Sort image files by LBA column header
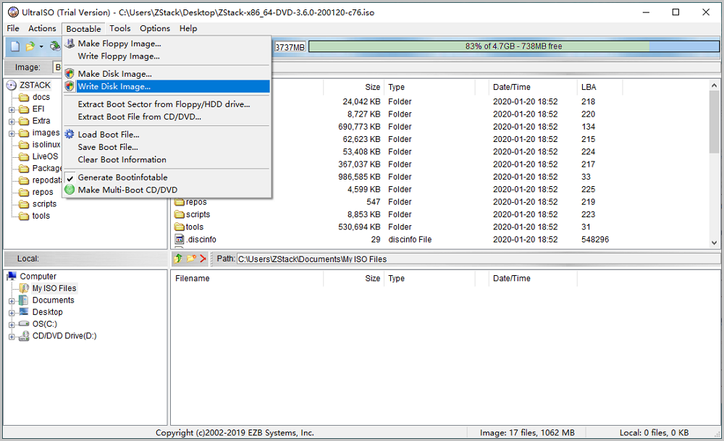724x441 pixels. [589, 87]
